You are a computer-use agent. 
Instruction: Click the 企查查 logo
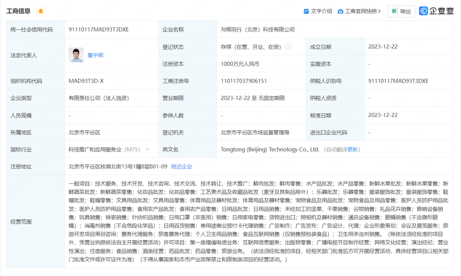tap(436, 11)
